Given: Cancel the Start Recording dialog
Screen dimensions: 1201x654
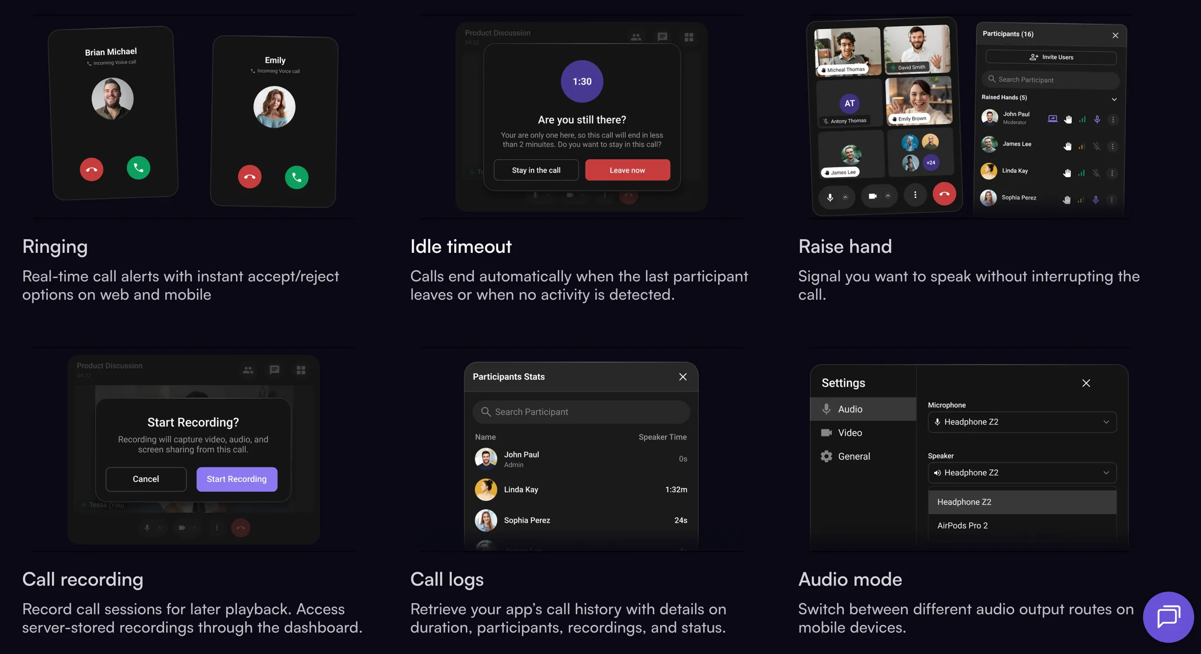Looking at the screenshot, I should click(146, 479).
